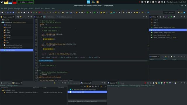The width and height of the screenshot is (187, 105).
Task: Click the Suspend pause icon in toolbar
Action: pyautogui.click(x=37, y=13)
